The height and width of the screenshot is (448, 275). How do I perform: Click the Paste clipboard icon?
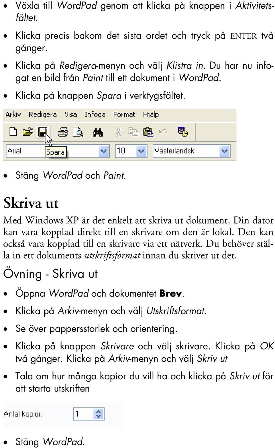click(148, 132)
